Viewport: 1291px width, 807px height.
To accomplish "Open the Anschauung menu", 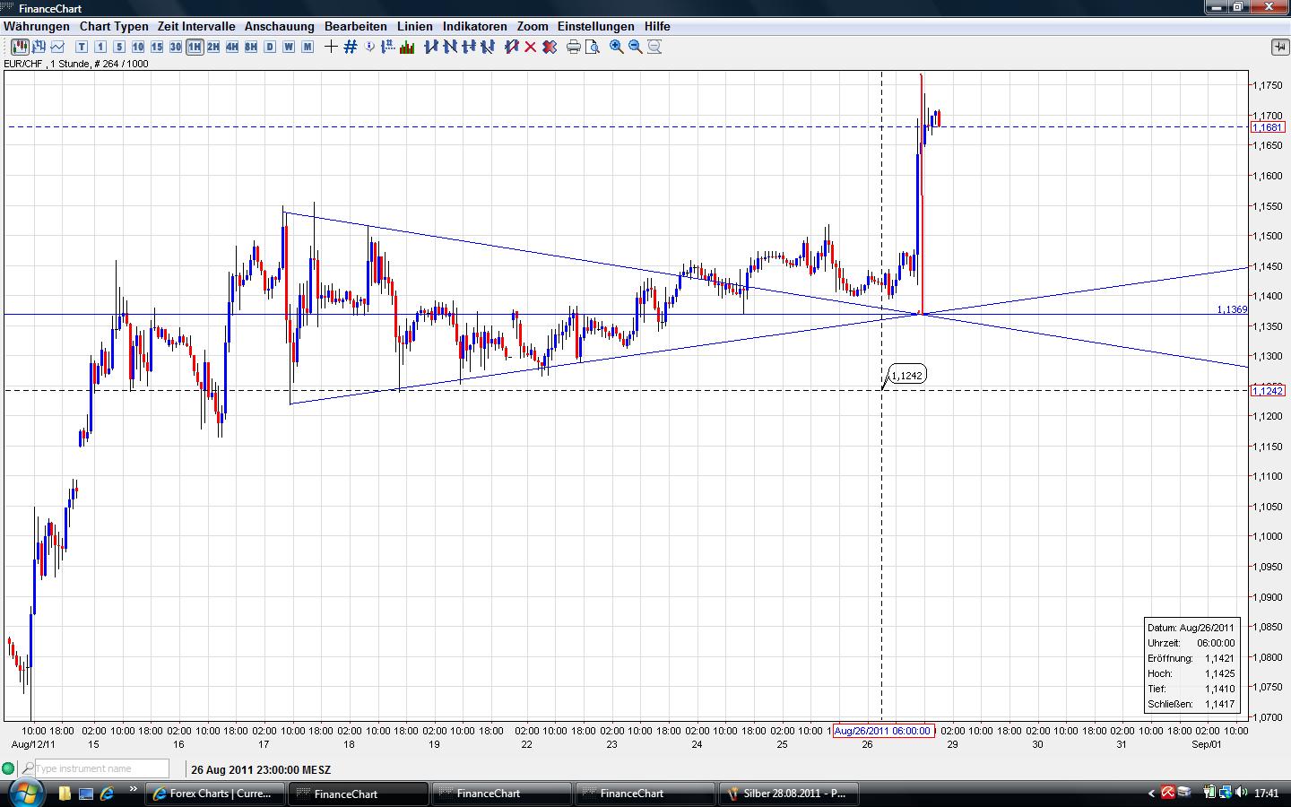I will pos(280,26).
